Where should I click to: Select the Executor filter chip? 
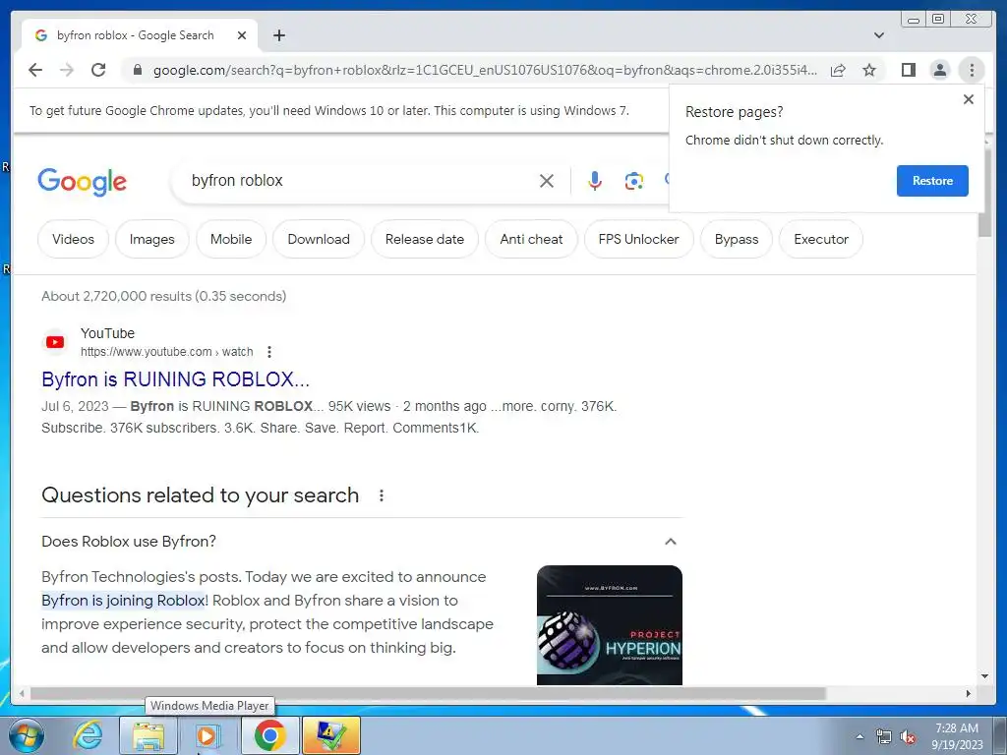[x=821, y=240]
